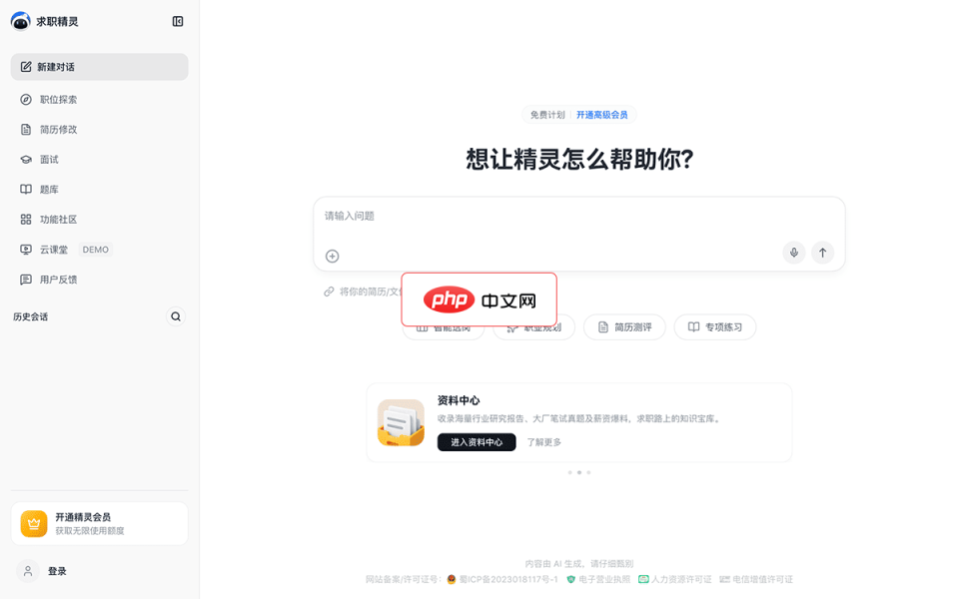Click the 开通高级会员 link
The image size is (959, 599).
tap(601, 115)
